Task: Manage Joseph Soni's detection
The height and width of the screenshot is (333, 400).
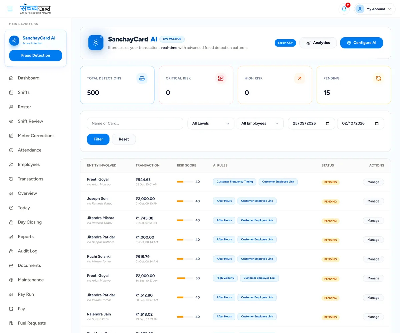Action: [373, 201]
